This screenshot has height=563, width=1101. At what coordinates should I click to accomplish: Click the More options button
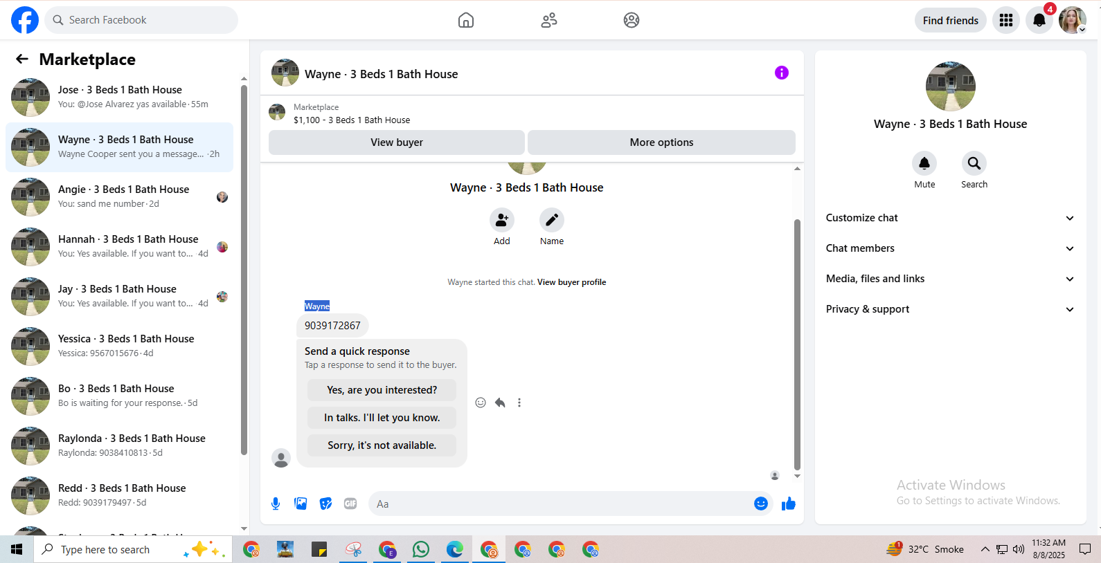pos(661,142)
